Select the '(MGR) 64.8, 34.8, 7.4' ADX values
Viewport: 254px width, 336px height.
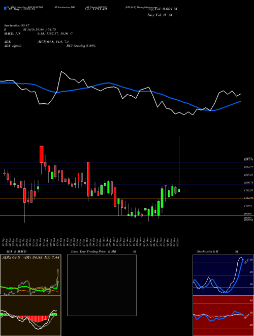point(53,42)
